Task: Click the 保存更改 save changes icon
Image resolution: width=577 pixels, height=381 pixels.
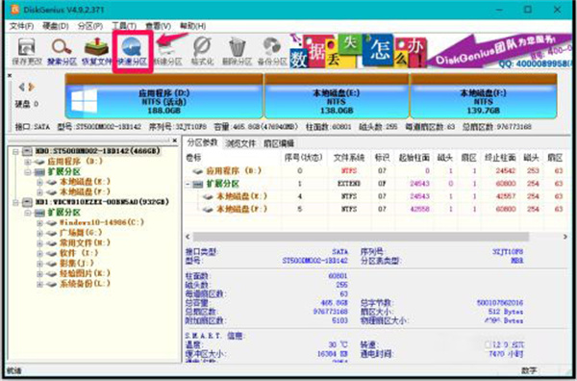Action: point(27,52)
